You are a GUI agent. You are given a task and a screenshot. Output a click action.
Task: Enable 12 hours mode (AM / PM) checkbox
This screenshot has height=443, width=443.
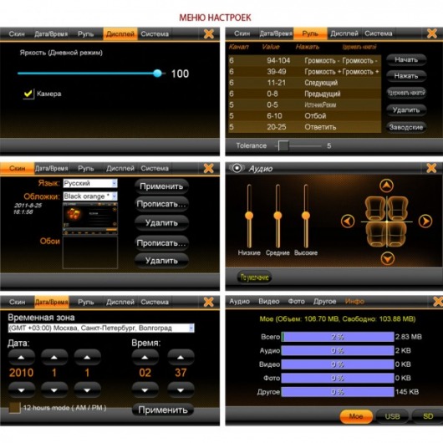(14, 408)
